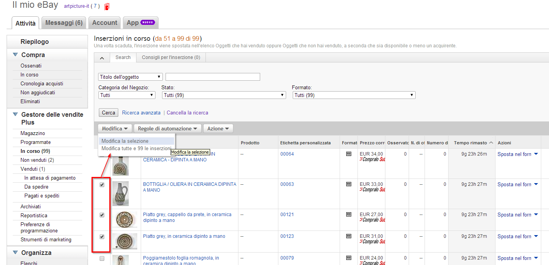
Task: Collapse the search panel with the caret button
Action: [x=102, y=58]
